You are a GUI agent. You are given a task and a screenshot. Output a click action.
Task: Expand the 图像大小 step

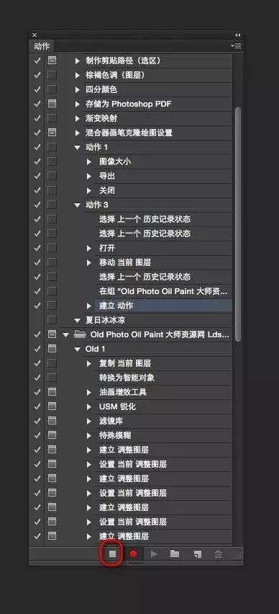pos(89,161)
